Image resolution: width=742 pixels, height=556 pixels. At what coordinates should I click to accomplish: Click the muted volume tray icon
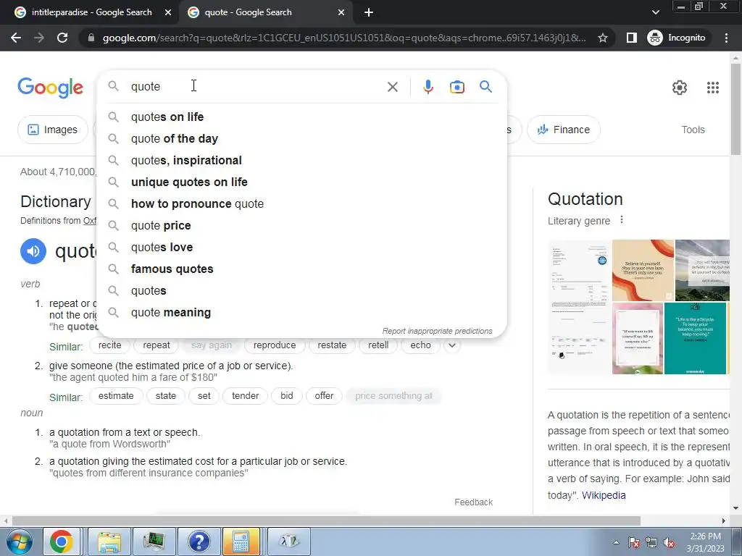(x=669, y=543)
